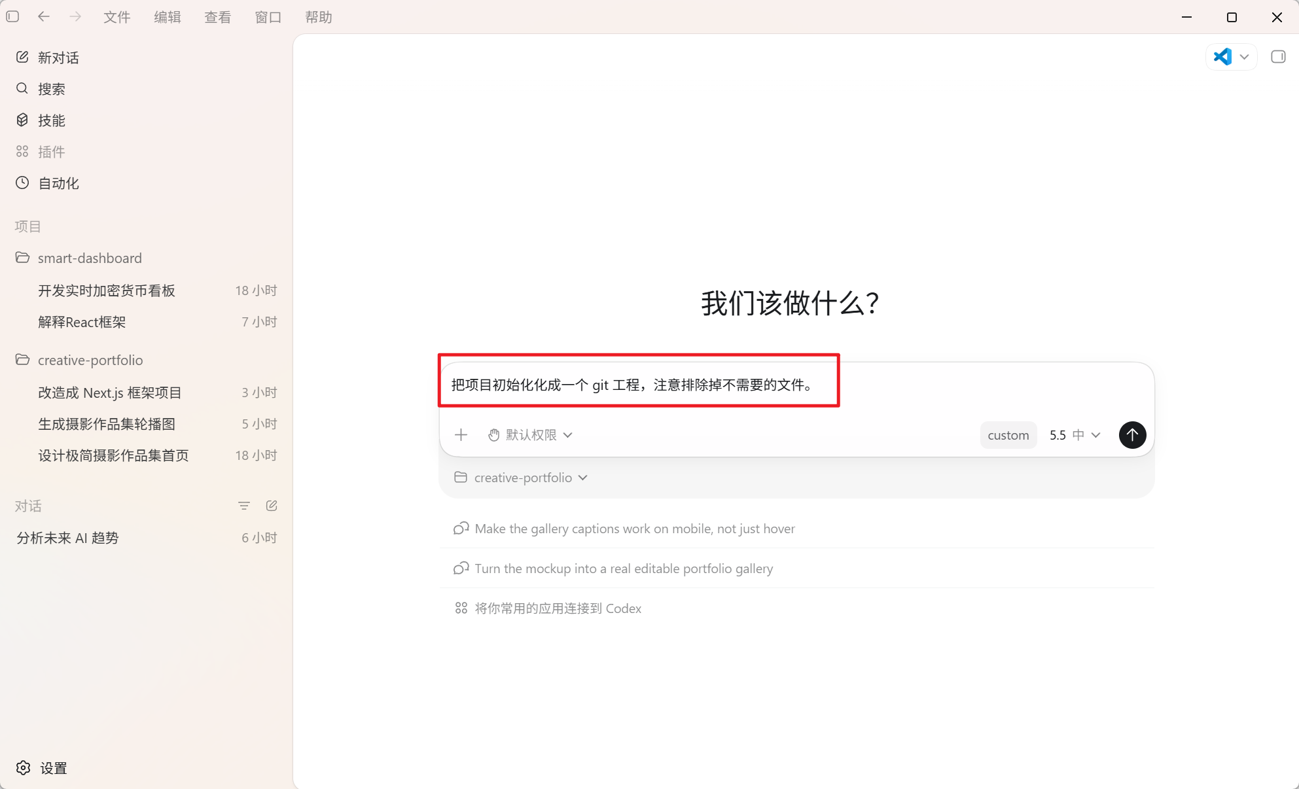The width and height of the screenshot is (1299, 789).
Task: Click the VS Code icon at top right
Action: pyautogui.click(x=1222, y=57)
